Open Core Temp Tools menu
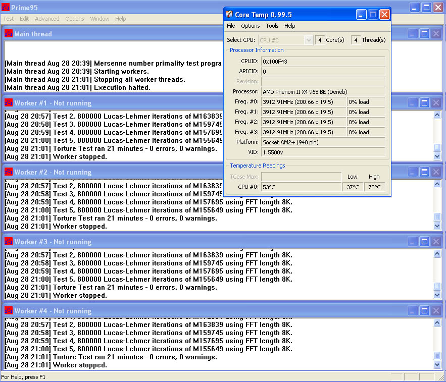Viewport: 446px width, 382px height. [272, 26]
